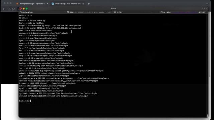Click the final bash prompt cursor

coord(30,101)
